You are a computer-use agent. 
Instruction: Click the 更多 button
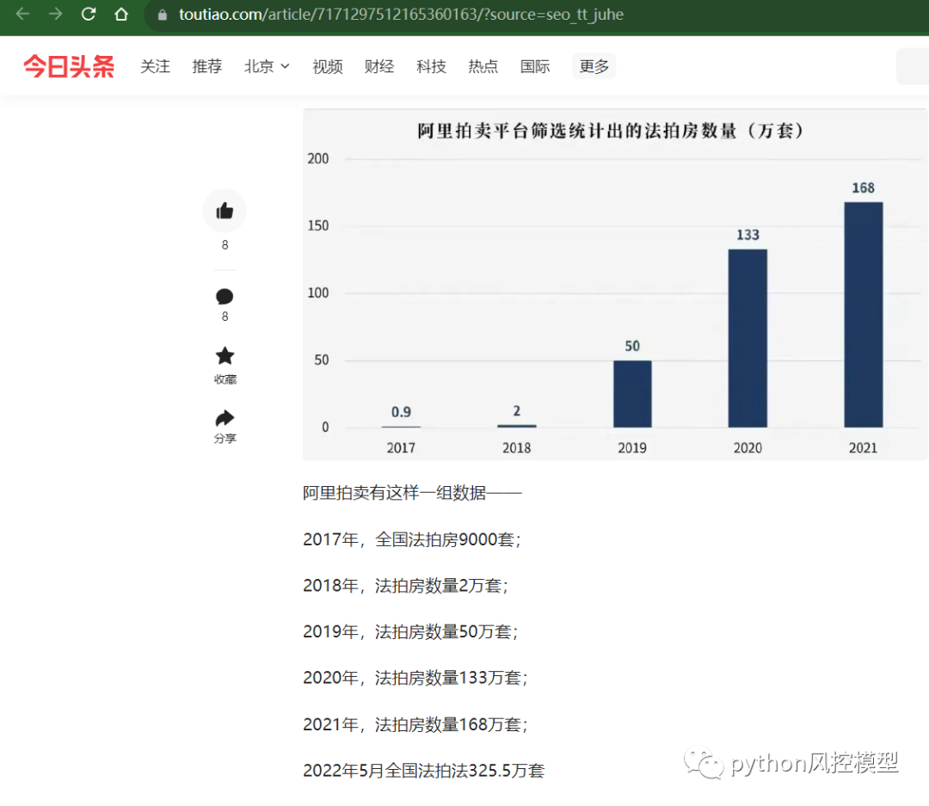(594, 65)
